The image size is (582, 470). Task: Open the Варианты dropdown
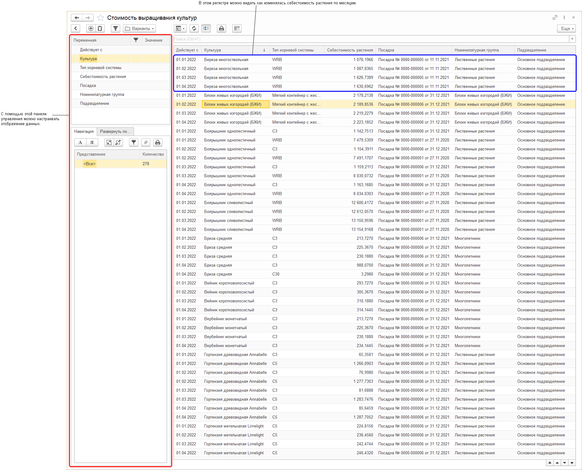pos(139,29)
